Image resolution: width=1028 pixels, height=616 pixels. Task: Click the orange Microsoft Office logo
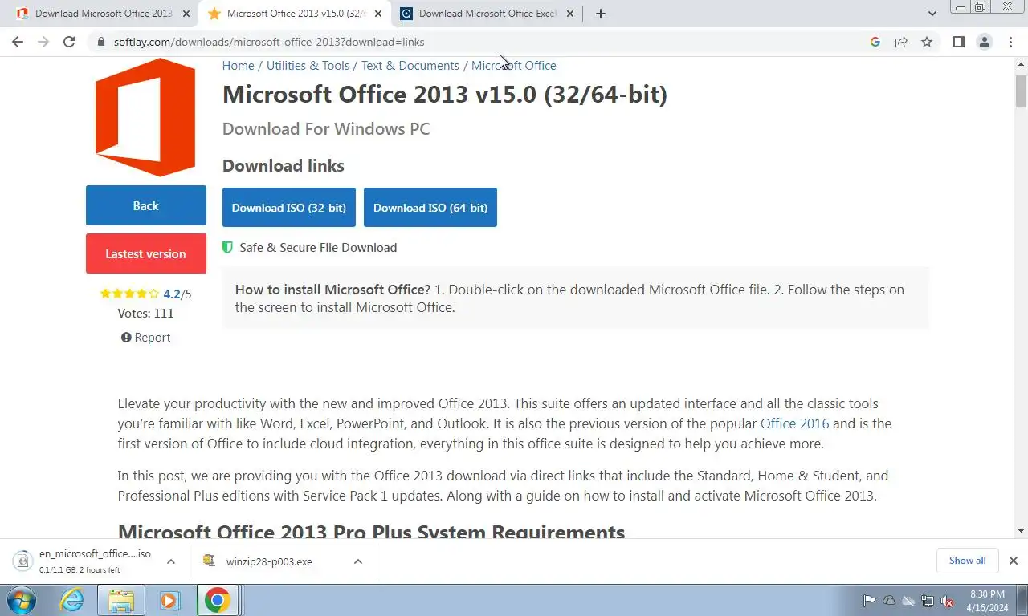pos(145,117)
